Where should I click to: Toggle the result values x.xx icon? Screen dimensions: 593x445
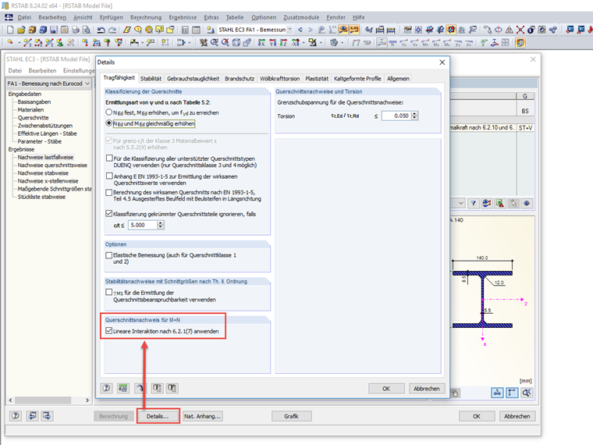pos(354,30)
